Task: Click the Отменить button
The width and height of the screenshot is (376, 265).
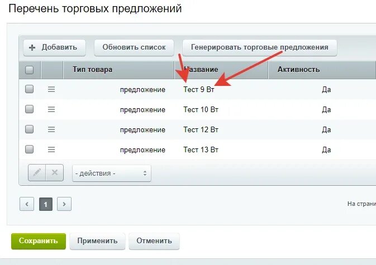Action: click(154, 241)
